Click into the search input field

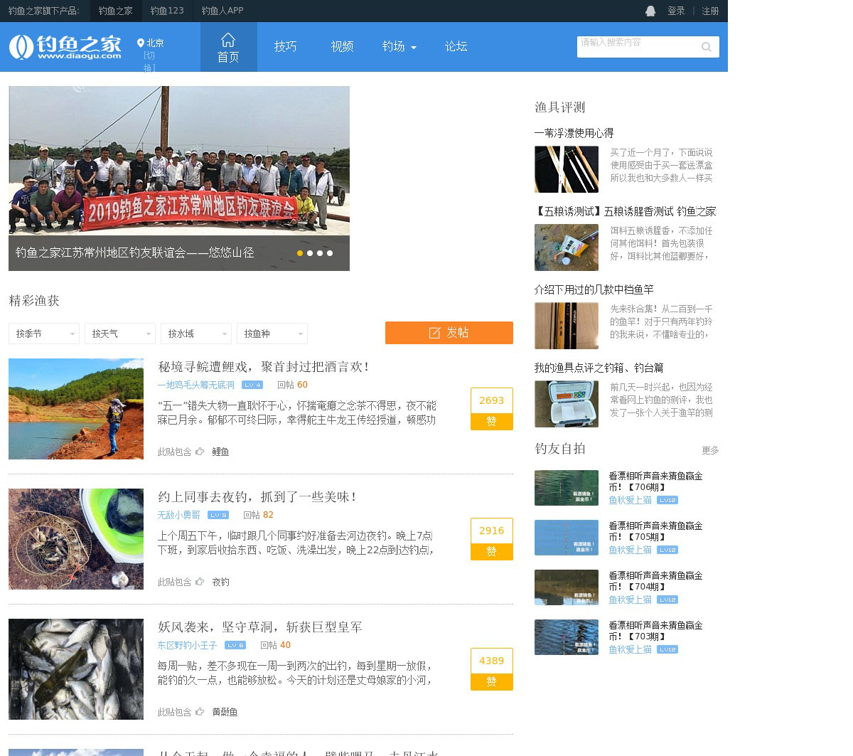click(636, 47)
